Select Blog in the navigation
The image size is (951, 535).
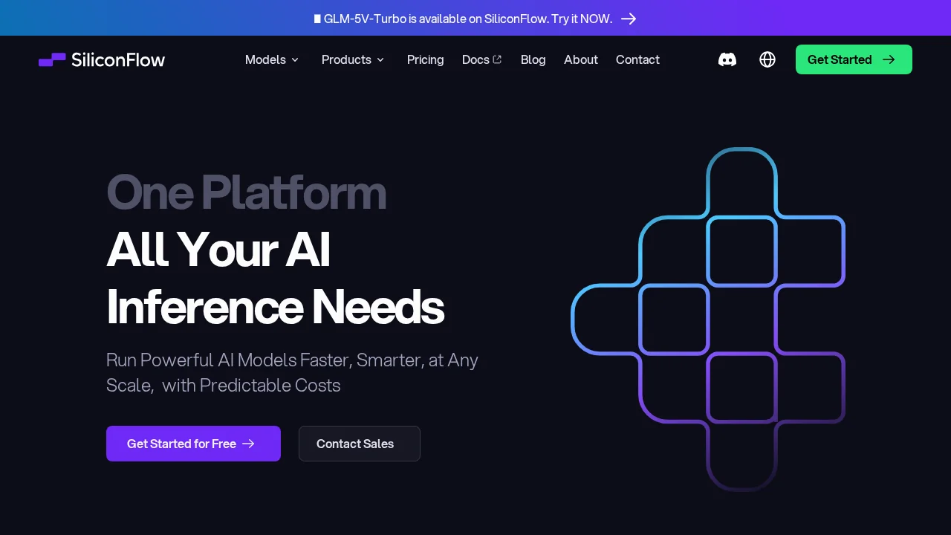click(x=533, y=59)
